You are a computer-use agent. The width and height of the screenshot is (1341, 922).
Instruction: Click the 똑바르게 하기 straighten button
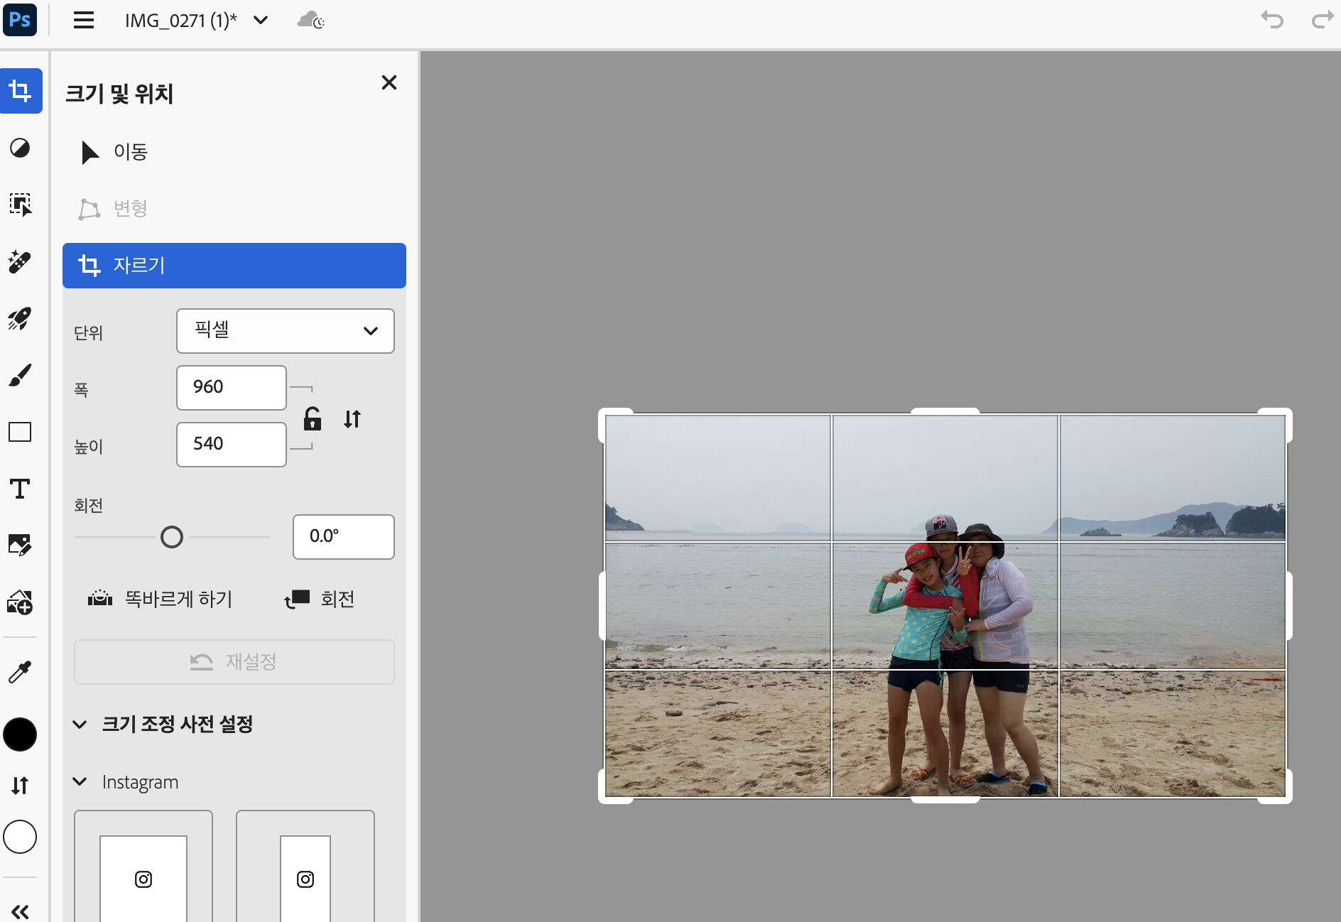pos(161,600)
